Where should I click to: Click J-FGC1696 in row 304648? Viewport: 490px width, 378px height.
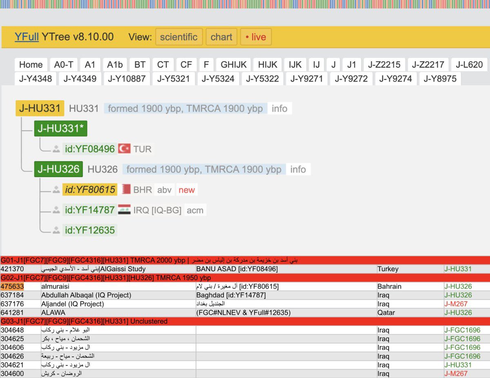(x=462, y=330)
